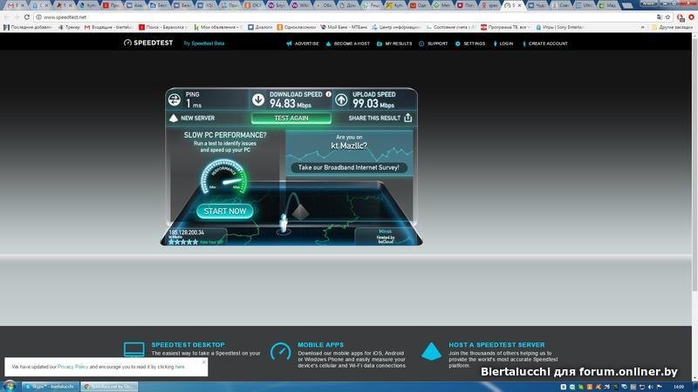
Task: Click the download speed arrow icon
Action: pyautogui.click(x=258, y=99)
